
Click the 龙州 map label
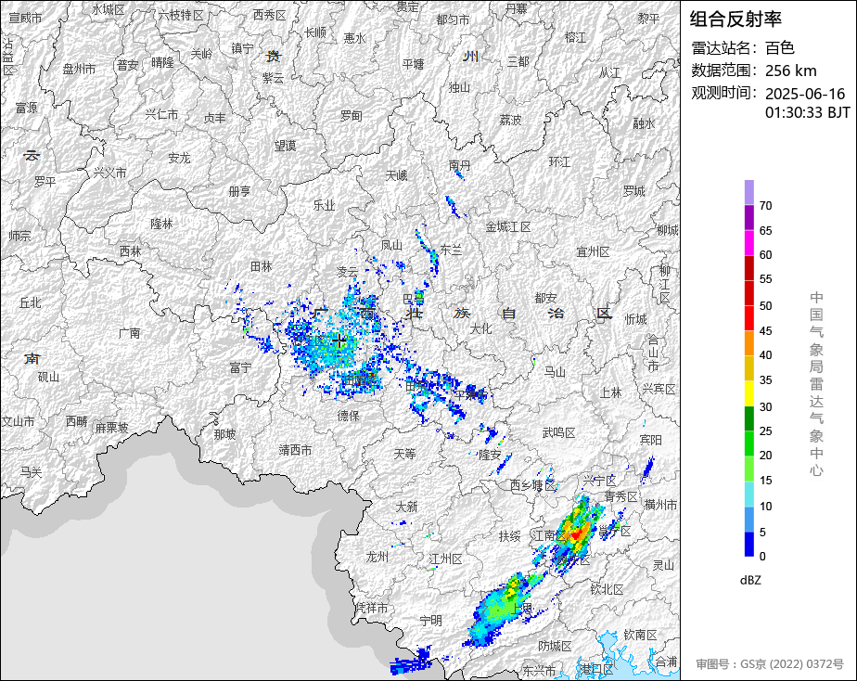(377, 557)
